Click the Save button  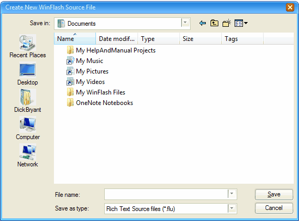[274, 194]
